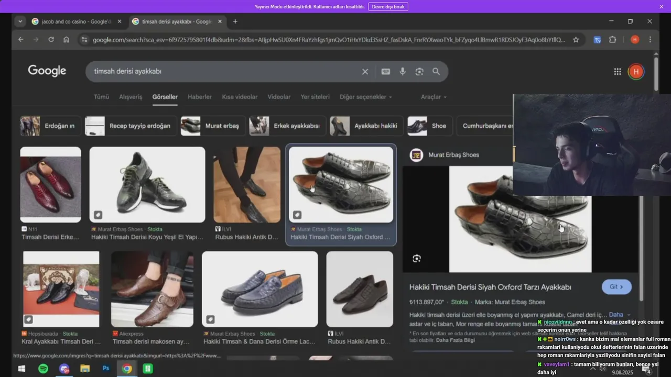The width and height of the screenshot is (671, 377).
Task: Open the ILVI Rubus Hakiki Antik thumbnail with black pants
Action: point(247,185)
